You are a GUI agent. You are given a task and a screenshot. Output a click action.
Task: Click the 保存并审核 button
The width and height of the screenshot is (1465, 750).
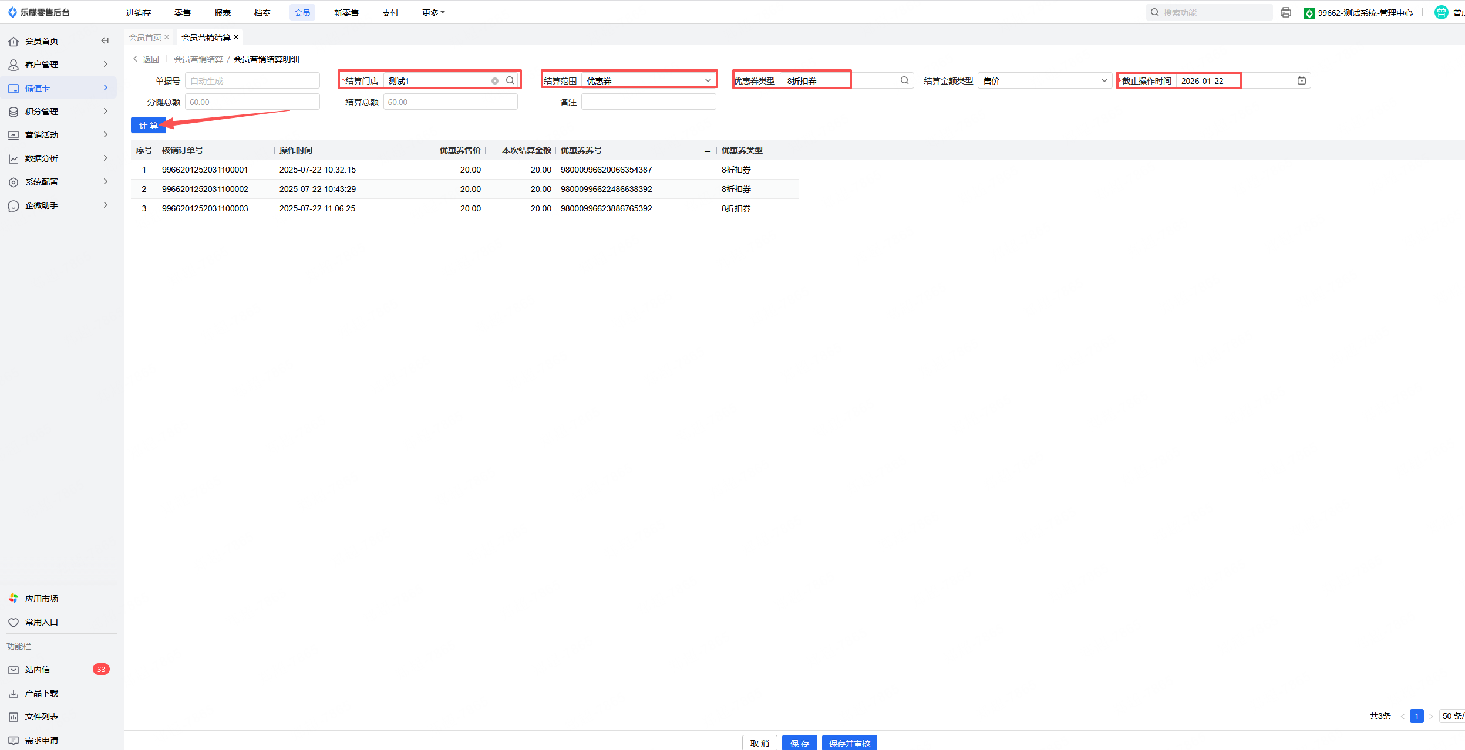(x=849, y=743)
